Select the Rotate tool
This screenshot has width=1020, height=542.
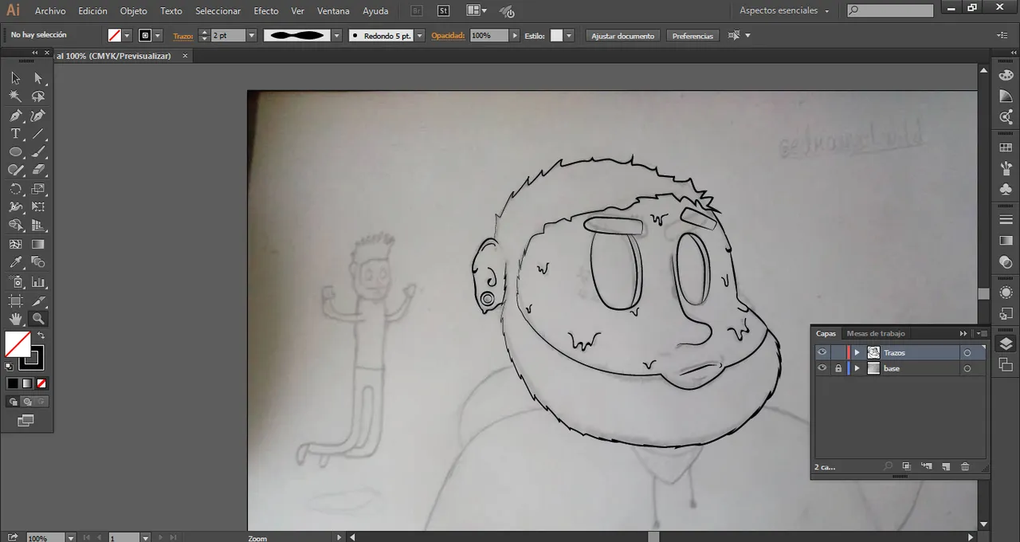pyautogui.click(x=16, y=189)
